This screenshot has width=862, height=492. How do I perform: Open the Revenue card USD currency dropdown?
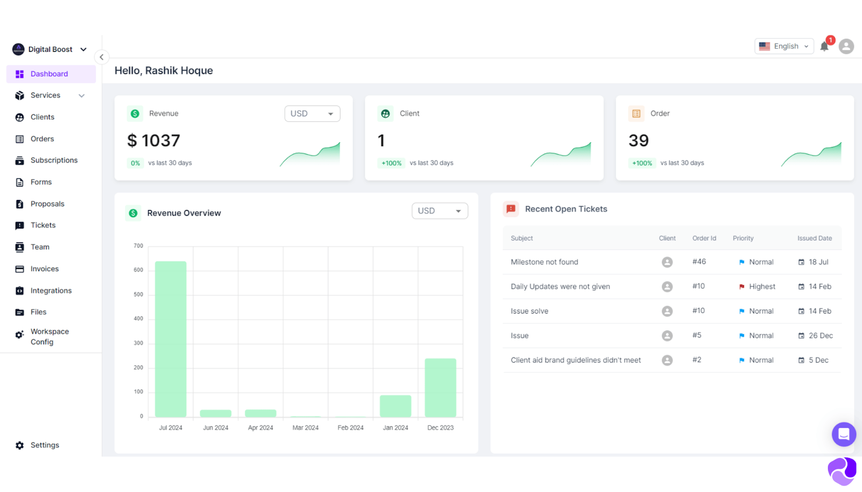click(311, 113)
